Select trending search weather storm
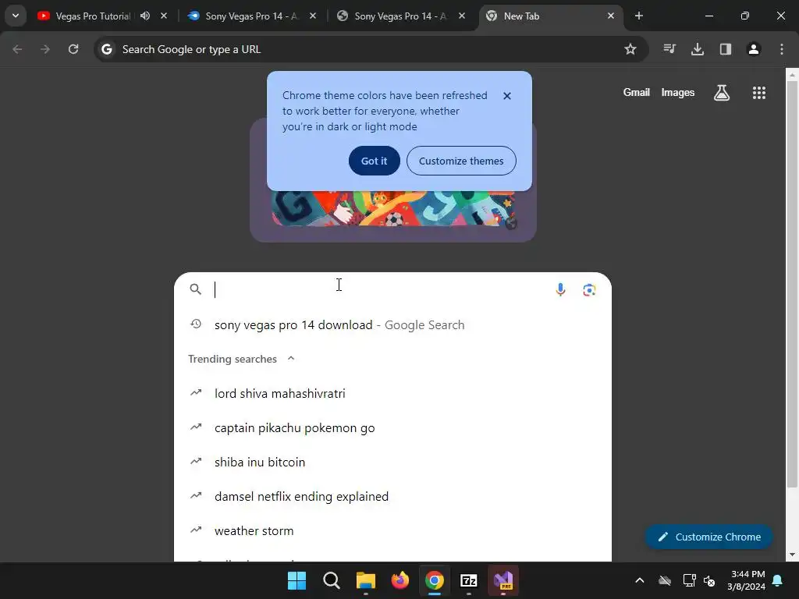This screenshot has height=599, width=799. [392, 530]
